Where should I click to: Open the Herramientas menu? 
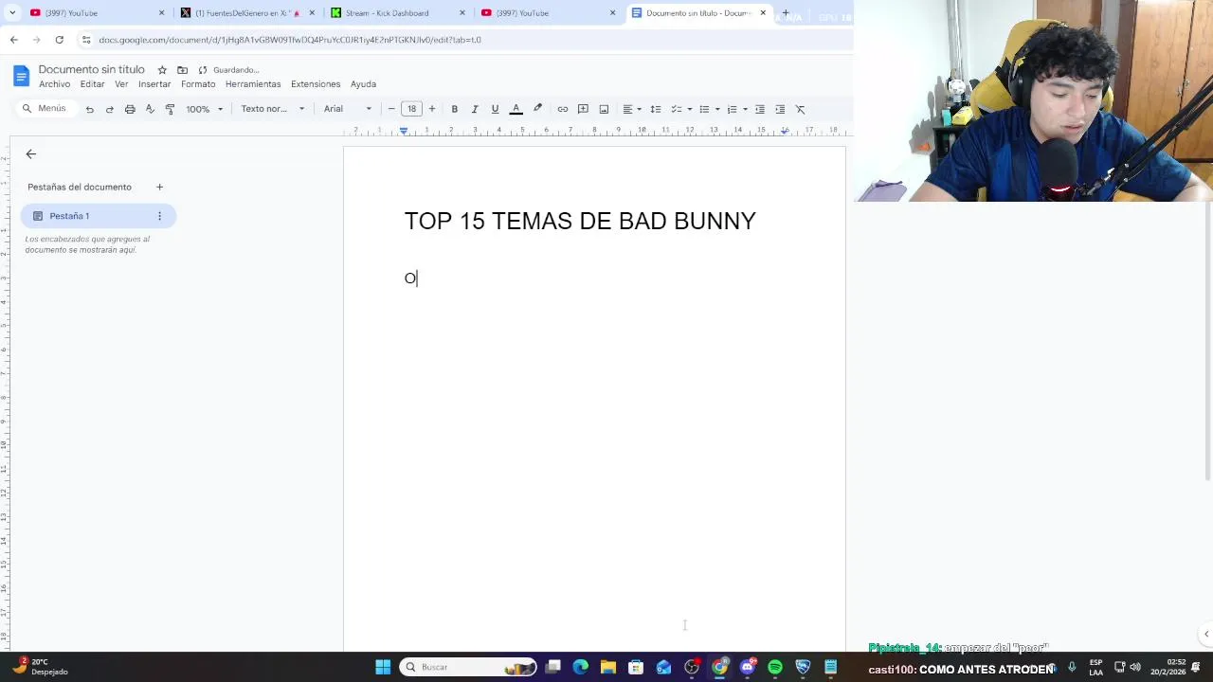click(x=253, y=84)
